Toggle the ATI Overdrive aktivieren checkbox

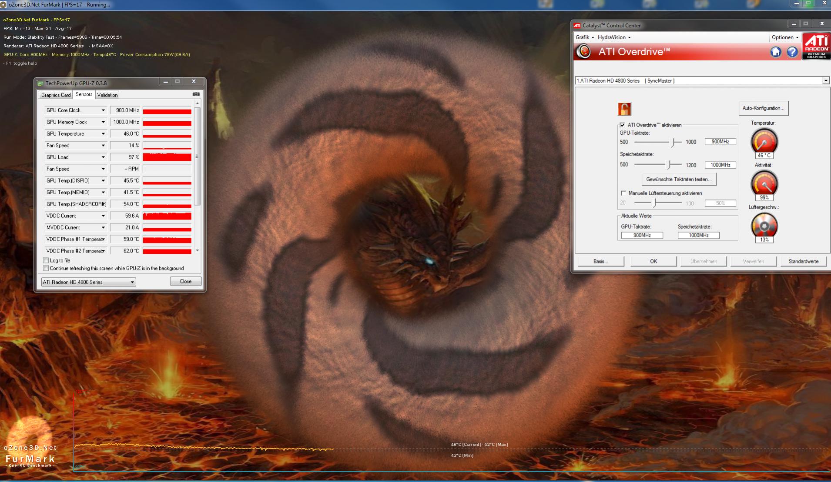point(622,125)
